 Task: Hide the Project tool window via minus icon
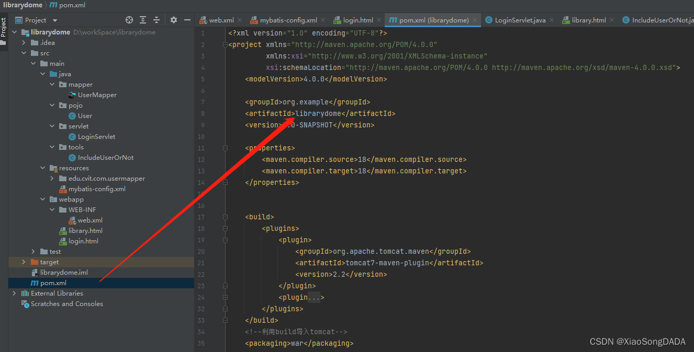pyautogui.click(x=187, y=20)
